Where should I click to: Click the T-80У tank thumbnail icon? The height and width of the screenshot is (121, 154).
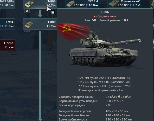point(29,24)
